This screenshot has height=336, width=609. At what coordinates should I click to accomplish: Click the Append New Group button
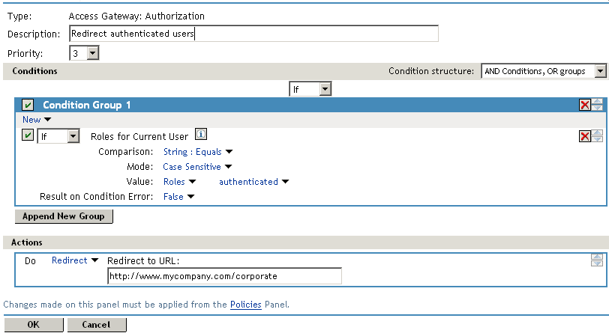click(64, 216)
